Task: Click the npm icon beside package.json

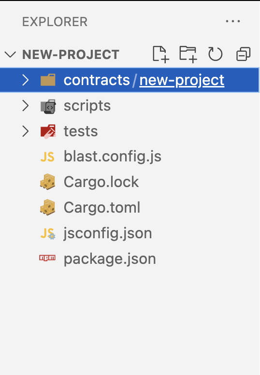Action: click(x=47, y=258)
